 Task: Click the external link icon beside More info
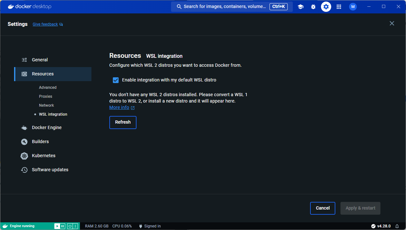click(x=133, y=108)
